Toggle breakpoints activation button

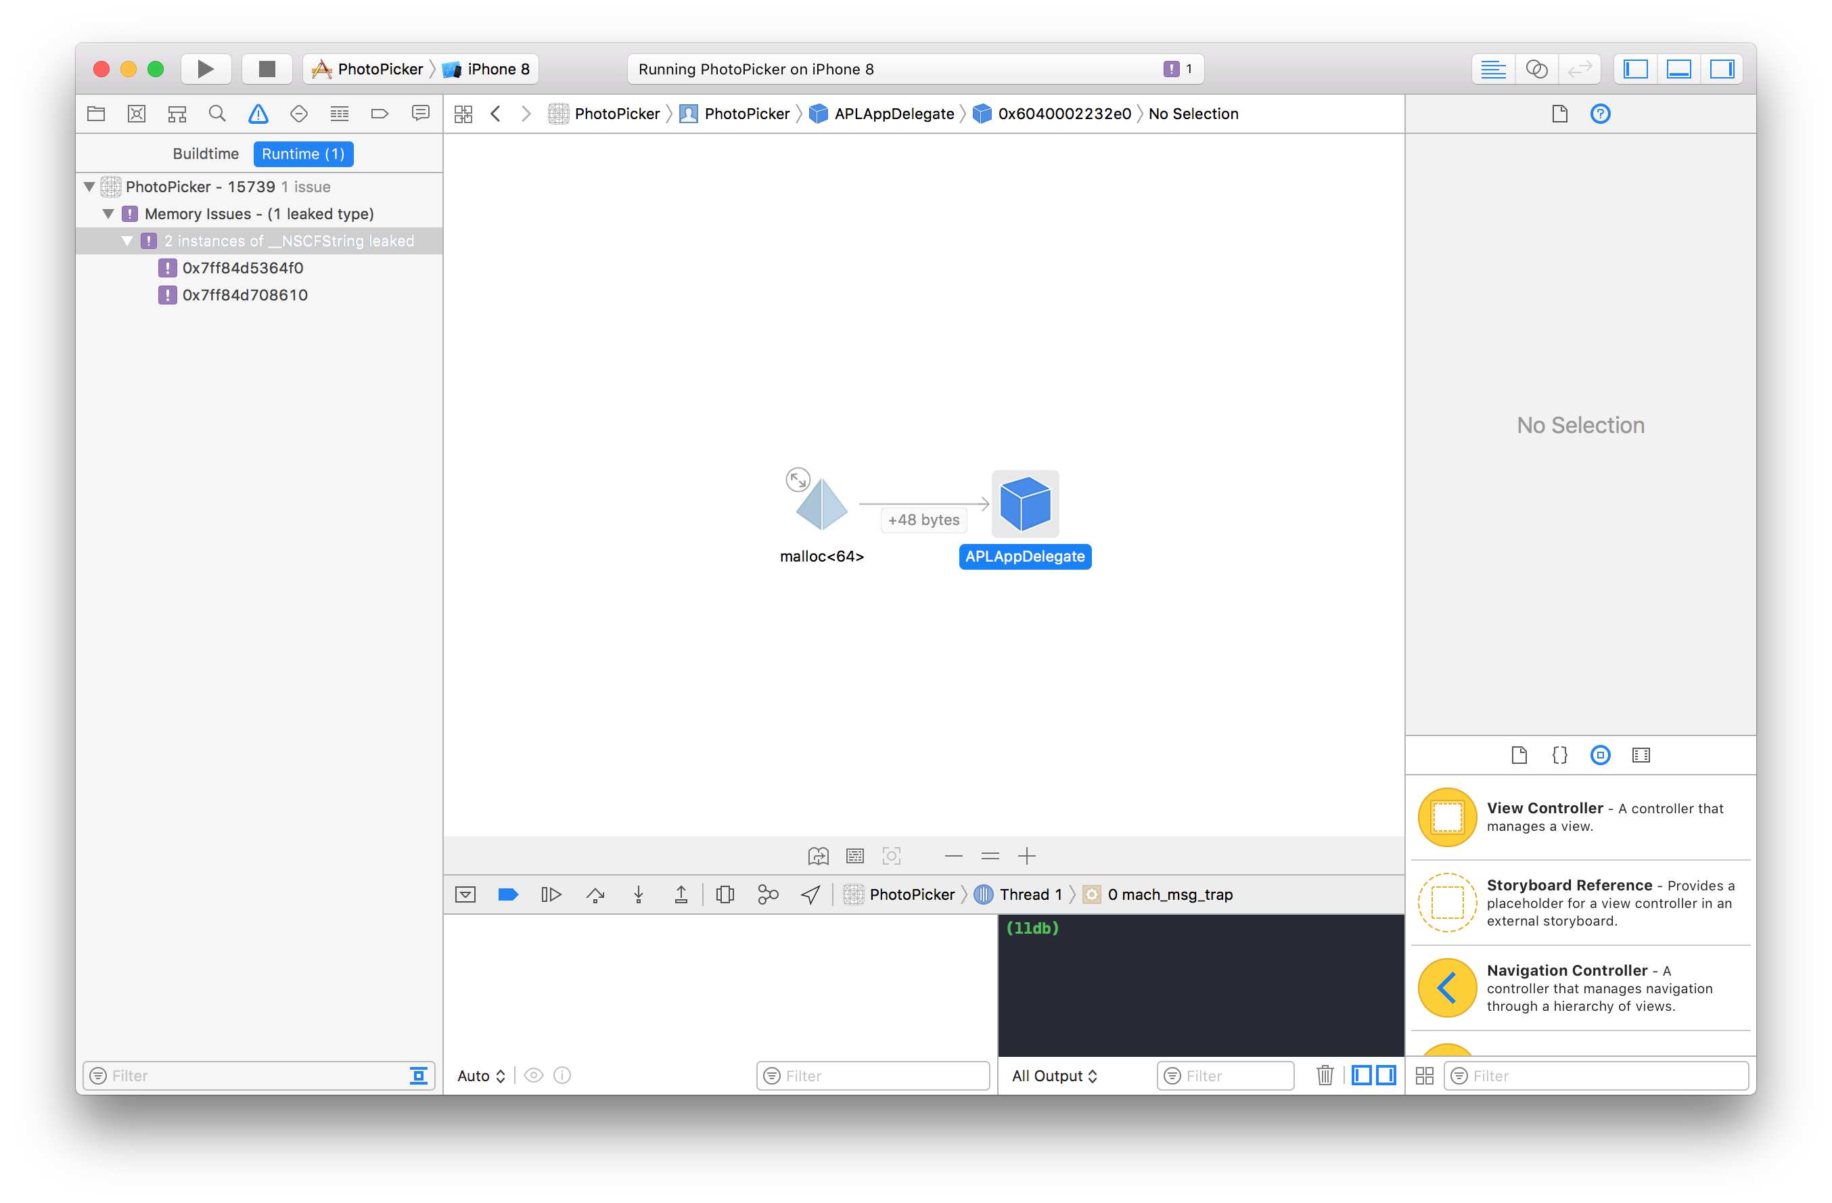pos(508,894)
